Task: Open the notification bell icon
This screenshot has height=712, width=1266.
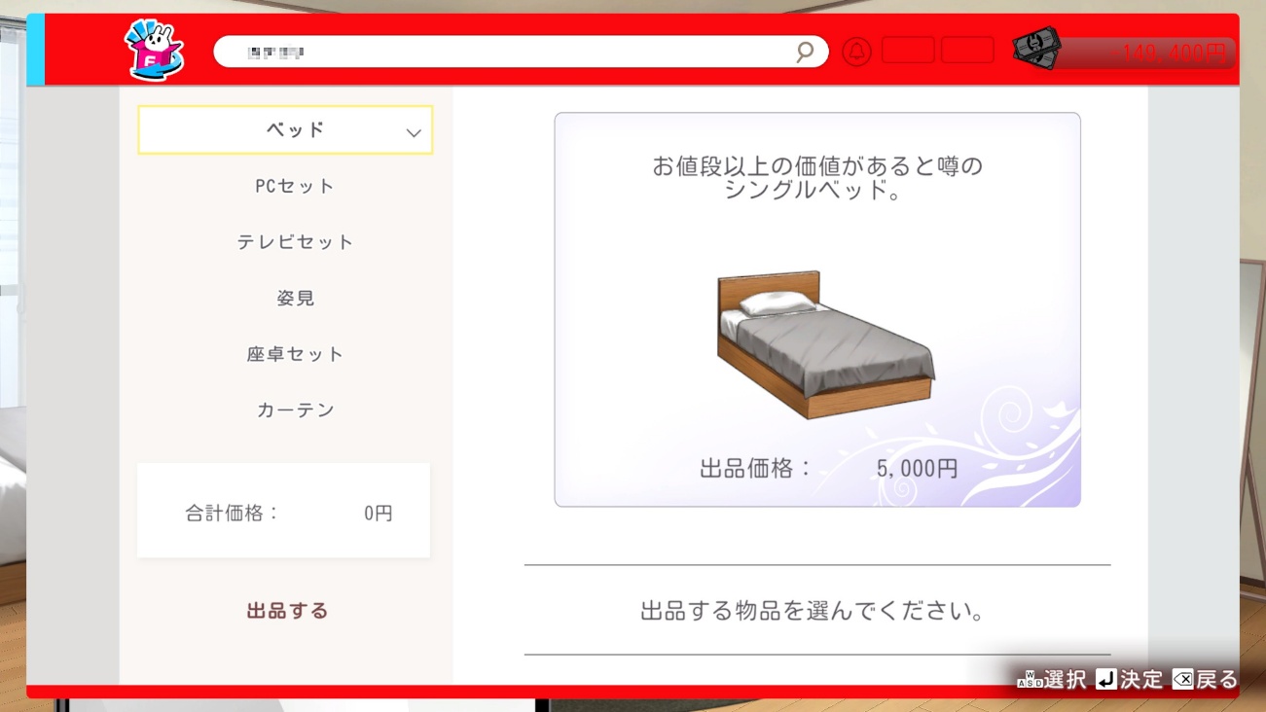Action: (x=856, y=52)
